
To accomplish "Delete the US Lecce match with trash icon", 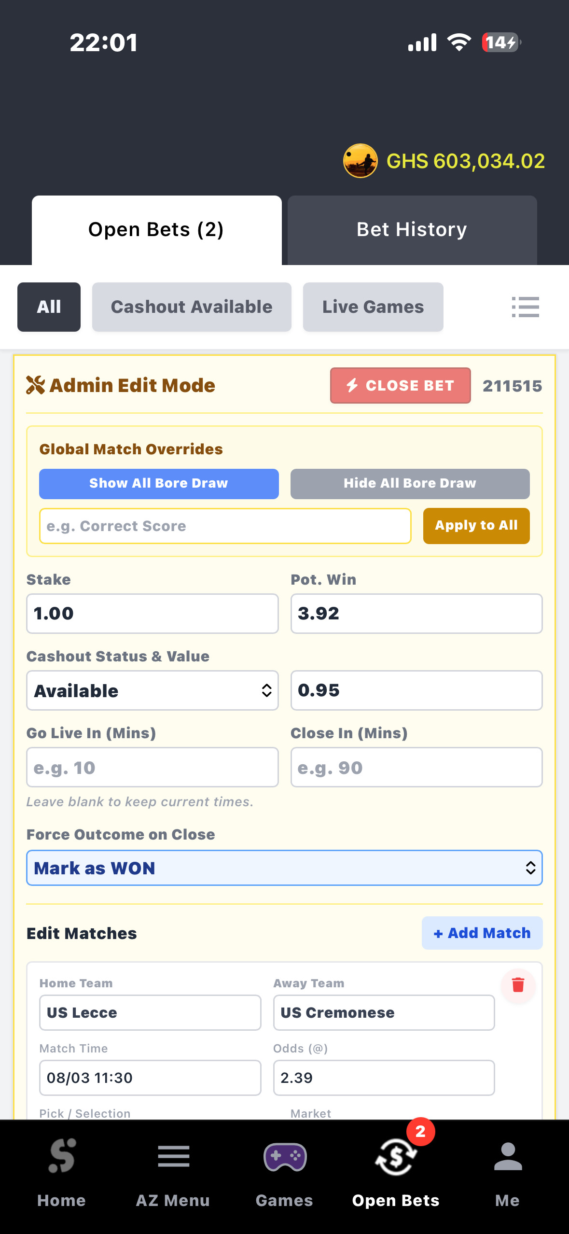I will click(x=518, y=985).
